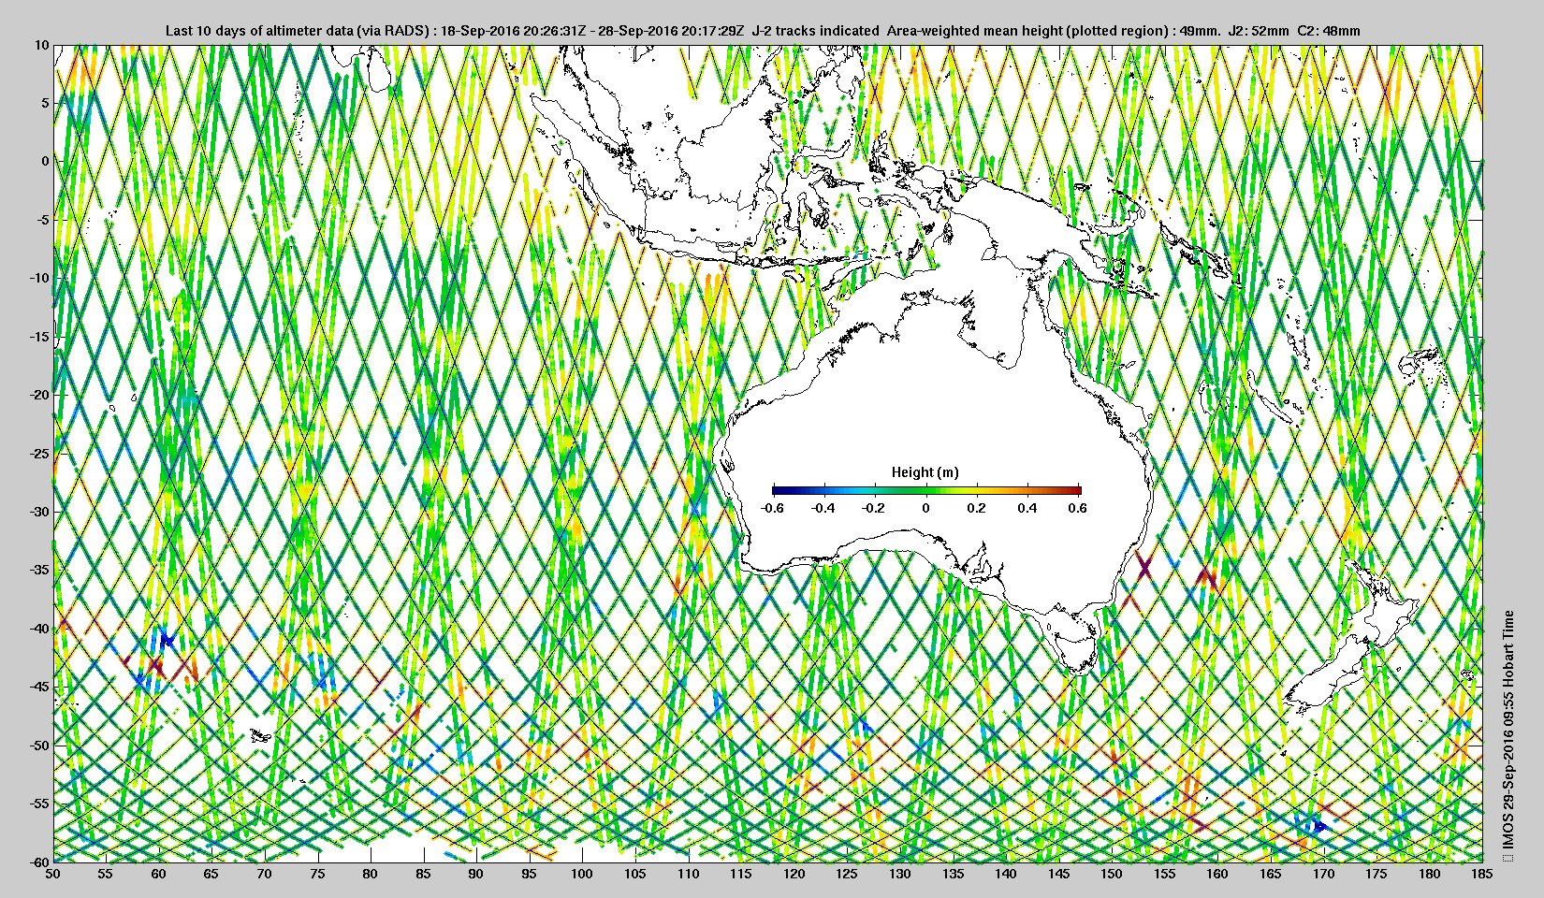
Task: Click longitude tick label '160'
Action: tap(1217, 874)
